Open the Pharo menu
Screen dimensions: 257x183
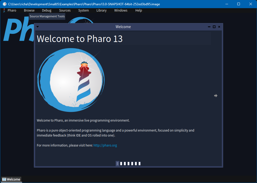point(12,11)
